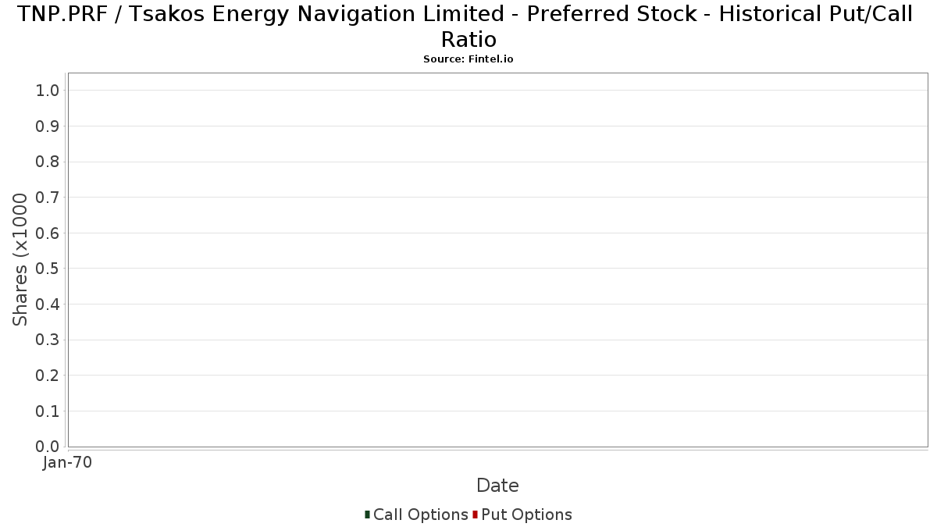Click the 1.0 y-axis tick label
This screenshot has width=937, height=527.
(48, 91)
